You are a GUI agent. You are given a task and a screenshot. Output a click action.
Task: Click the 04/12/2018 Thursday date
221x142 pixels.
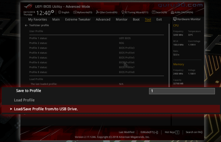pos(29,13)
